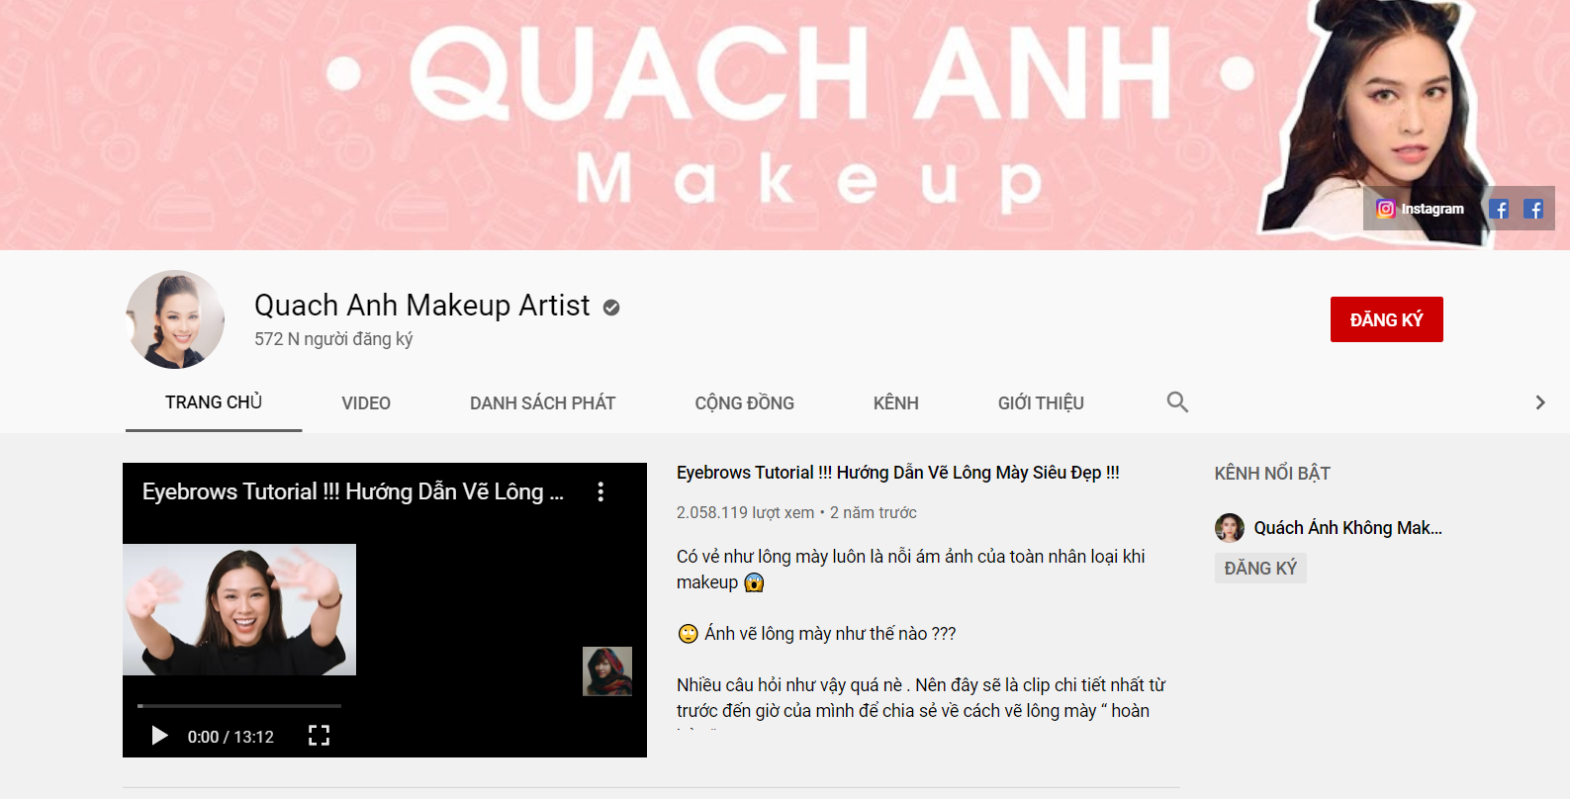Viewport: 1570px width, 799px height.
Task: Play the featured Eyebrows Tutorial video
Action: pyautogui.click(x=159, y=736)
